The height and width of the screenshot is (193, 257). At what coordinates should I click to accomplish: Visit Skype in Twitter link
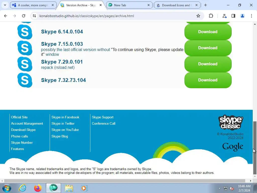click(x=63, y=123)
